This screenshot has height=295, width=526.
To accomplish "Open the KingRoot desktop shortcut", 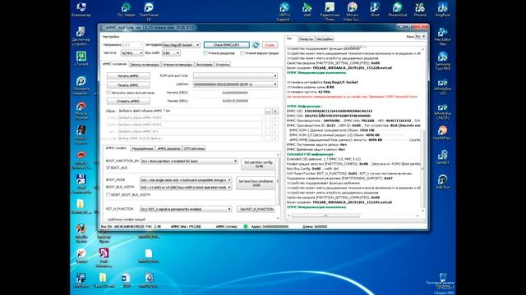I will pos(442,10).
